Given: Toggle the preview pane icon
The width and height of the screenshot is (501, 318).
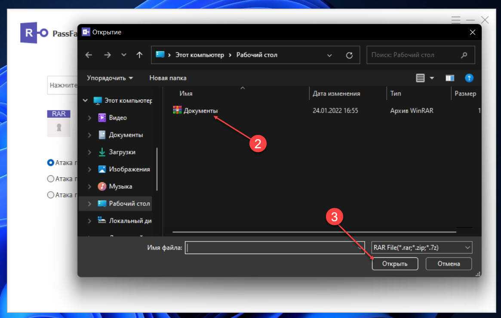Looking at the screenshot, I should [x=450, y=78].
